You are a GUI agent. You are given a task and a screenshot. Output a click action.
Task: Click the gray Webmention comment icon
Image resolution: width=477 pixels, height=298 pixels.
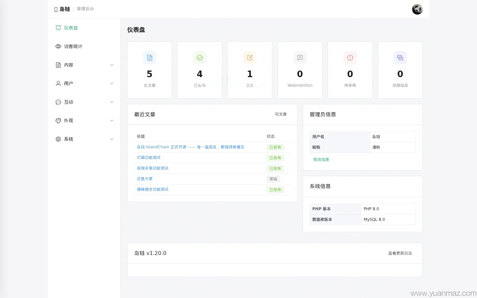(x=300, y=58)
